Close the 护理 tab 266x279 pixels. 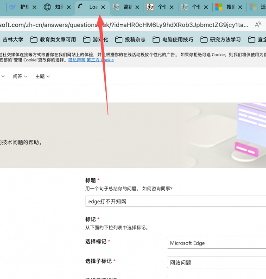pyautogui.click(x=35, y=7)
